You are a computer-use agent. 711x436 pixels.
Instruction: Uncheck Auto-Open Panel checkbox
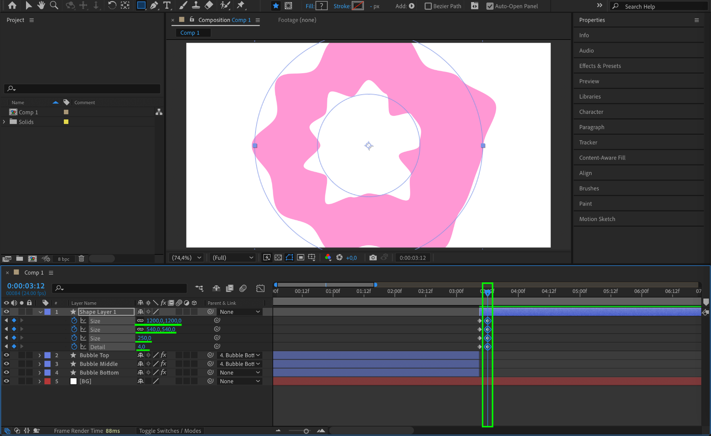click(x=490, y=6)
